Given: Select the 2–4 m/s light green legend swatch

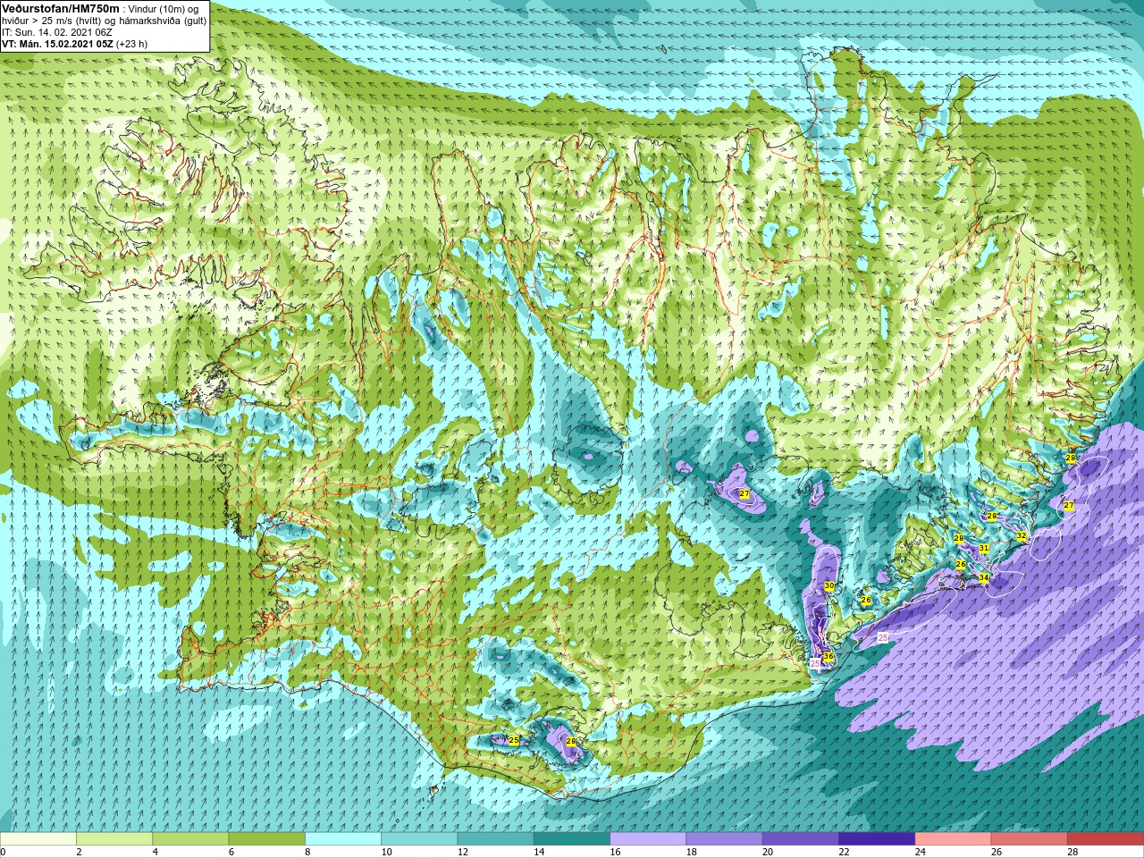Looking at the screenshot, I should click(x=114, y=839).
